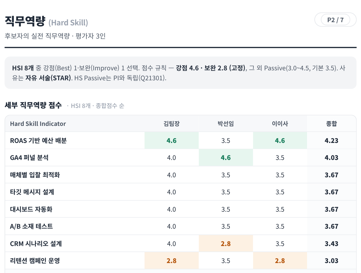
Task: Click 박선임's 3.5 in the ROAS row
Action: (225, 141)
